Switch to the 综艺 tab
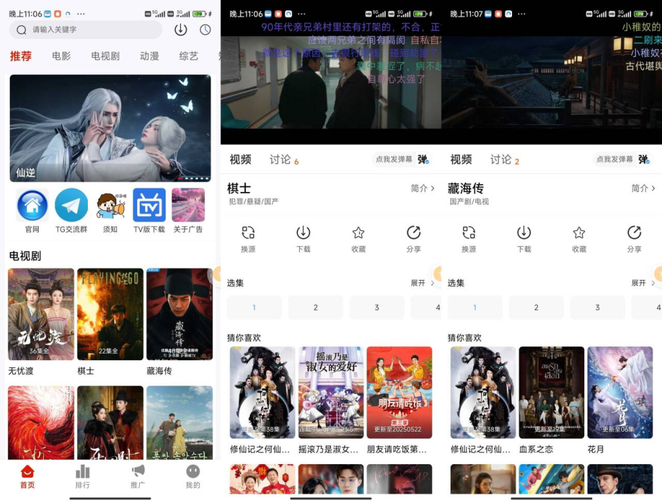This screenshot has height=503, width=662. click(x=189, y=56)
